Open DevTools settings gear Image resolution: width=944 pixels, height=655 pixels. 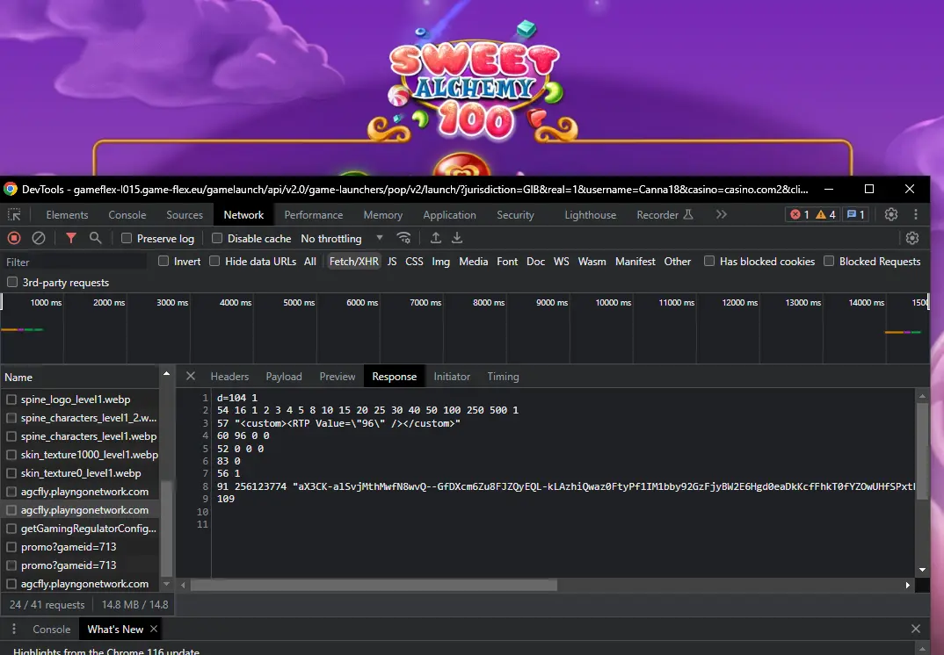[891, 214]
